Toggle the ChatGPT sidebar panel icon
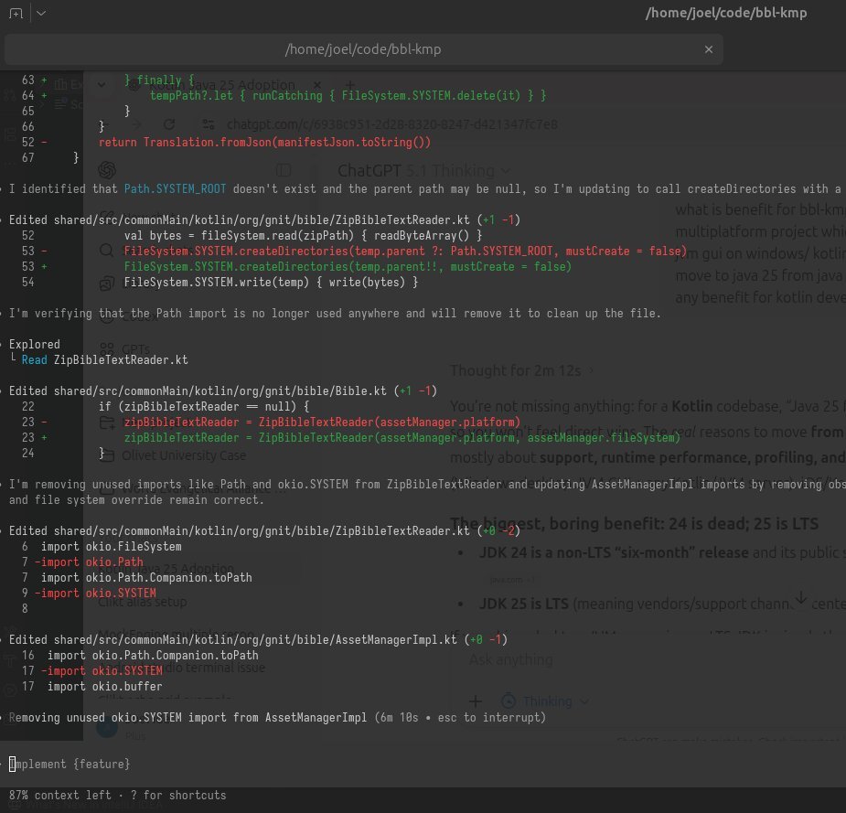 click(x=284, y=170)
